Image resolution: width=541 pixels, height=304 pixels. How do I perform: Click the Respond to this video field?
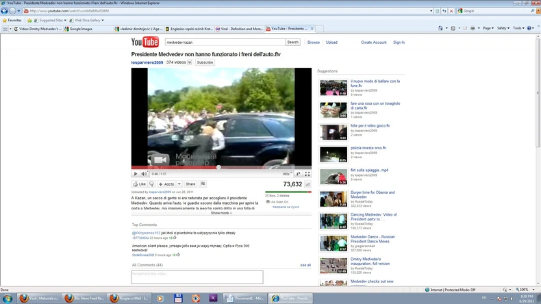click(197, 277)
